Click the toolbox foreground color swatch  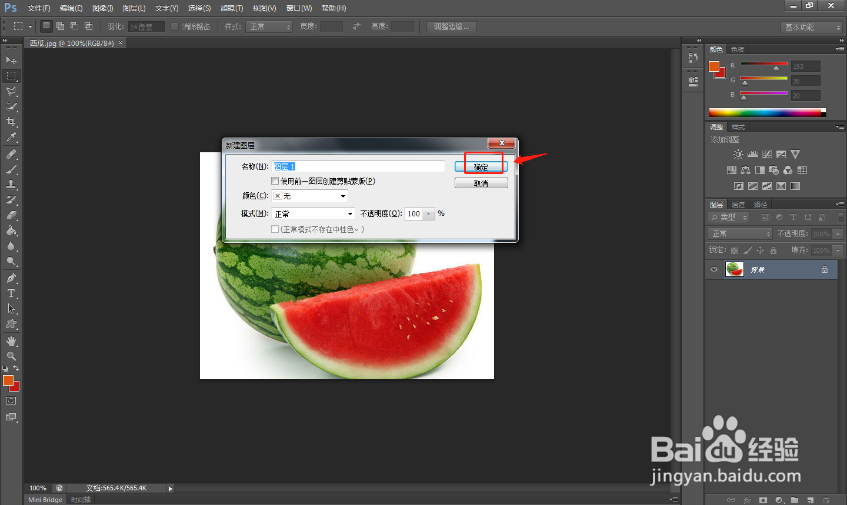(x=8, y=380)
